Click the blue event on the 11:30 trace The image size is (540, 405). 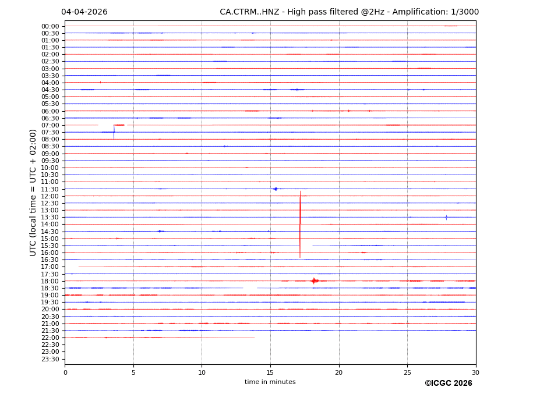click(x=276, y=189)
